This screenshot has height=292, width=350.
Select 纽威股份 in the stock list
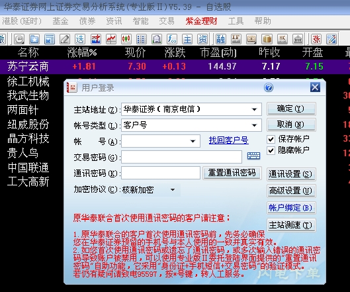[28, 124]
